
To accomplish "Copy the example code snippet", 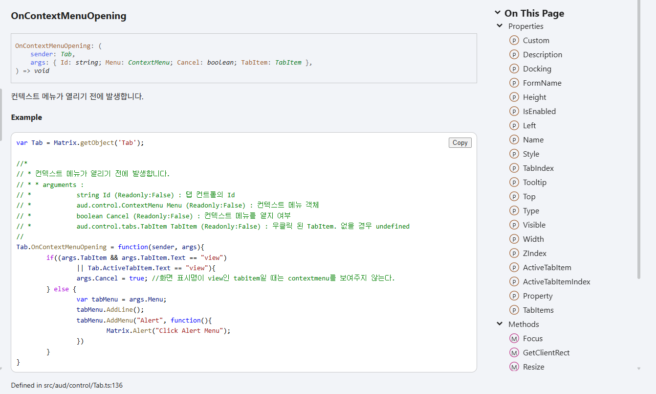I will pyautogui.click(x=459, y=143).
